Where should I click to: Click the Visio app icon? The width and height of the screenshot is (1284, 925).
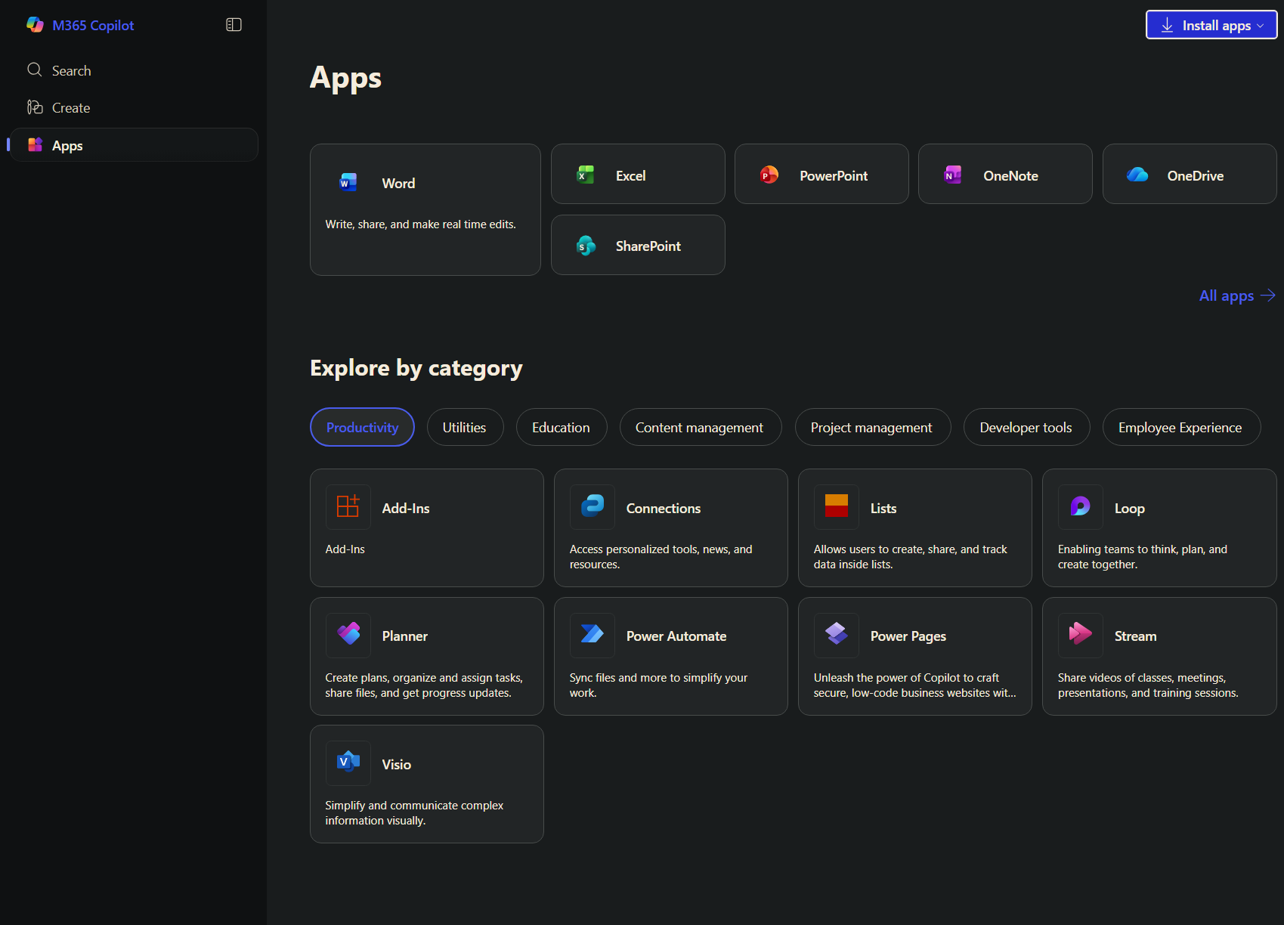tap(348, 763)
